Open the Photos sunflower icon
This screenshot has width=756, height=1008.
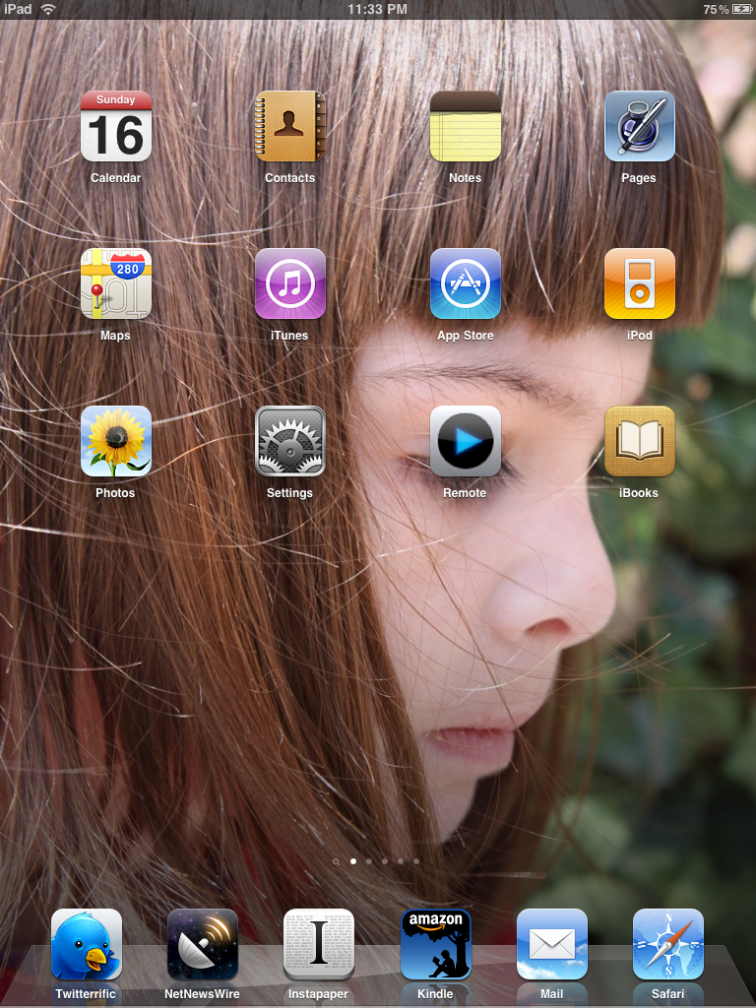116,442
